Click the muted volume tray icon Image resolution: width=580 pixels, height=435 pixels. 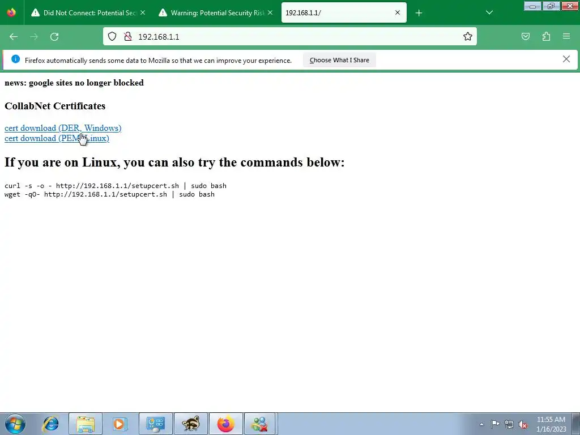523,424
